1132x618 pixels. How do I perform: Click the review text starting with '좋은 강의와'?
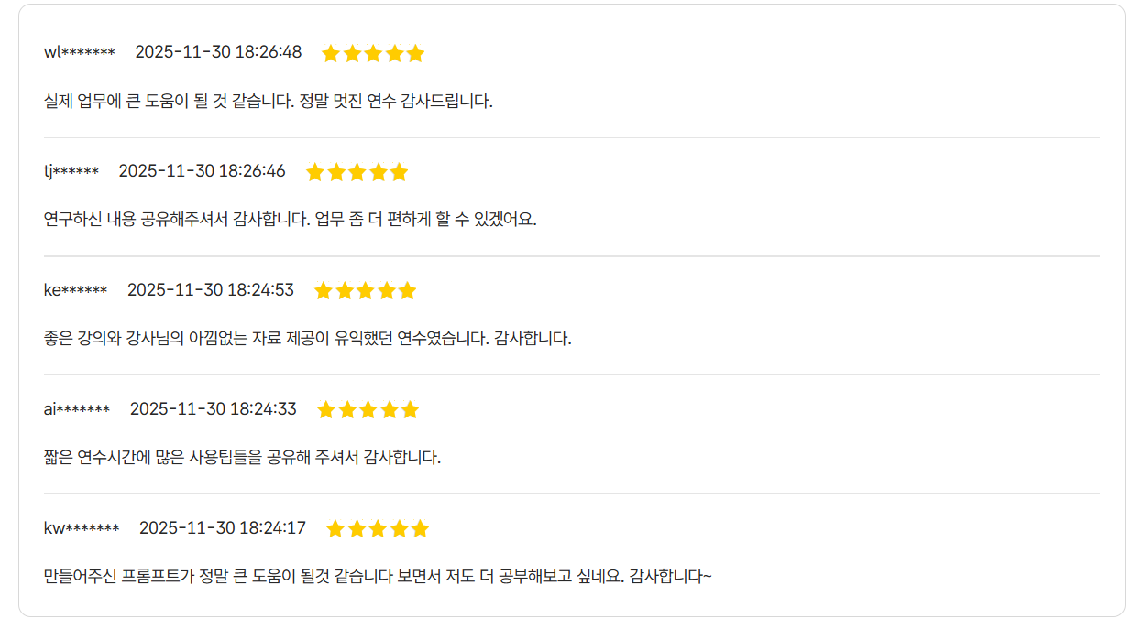coord(308,339)
